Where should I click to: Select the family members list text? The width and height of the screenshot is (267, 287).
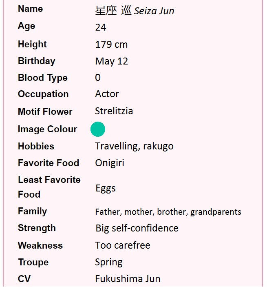pyautogui.click(x=168, y=212)
